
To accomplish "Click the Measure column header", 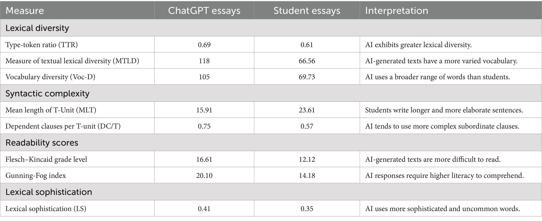I will click(x=25, y=11).
